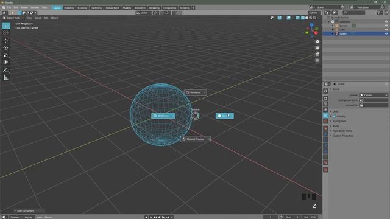Hide the Sphere object in the outliner
Image resolution: width=390 pixels, height=219 pixels.
(x=386, y=33)
